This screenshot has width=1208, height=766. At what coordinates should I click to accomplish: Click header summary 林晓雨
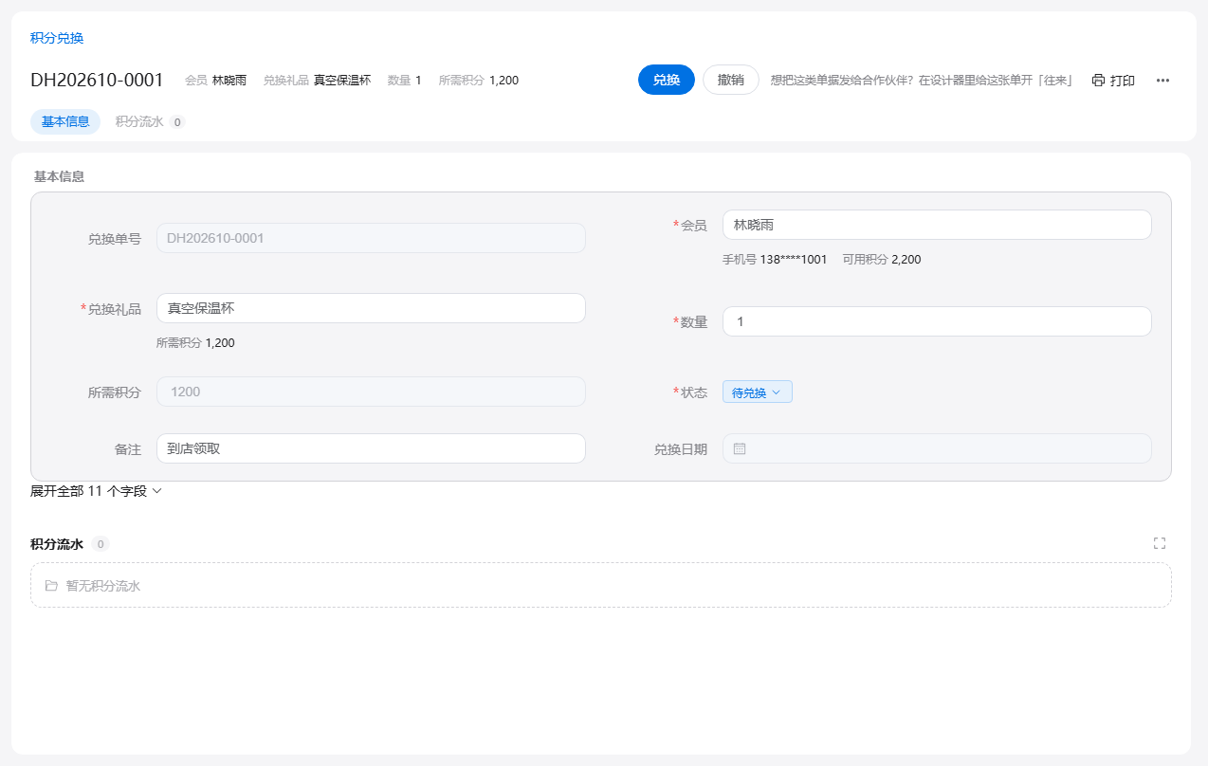coord(229,81)
